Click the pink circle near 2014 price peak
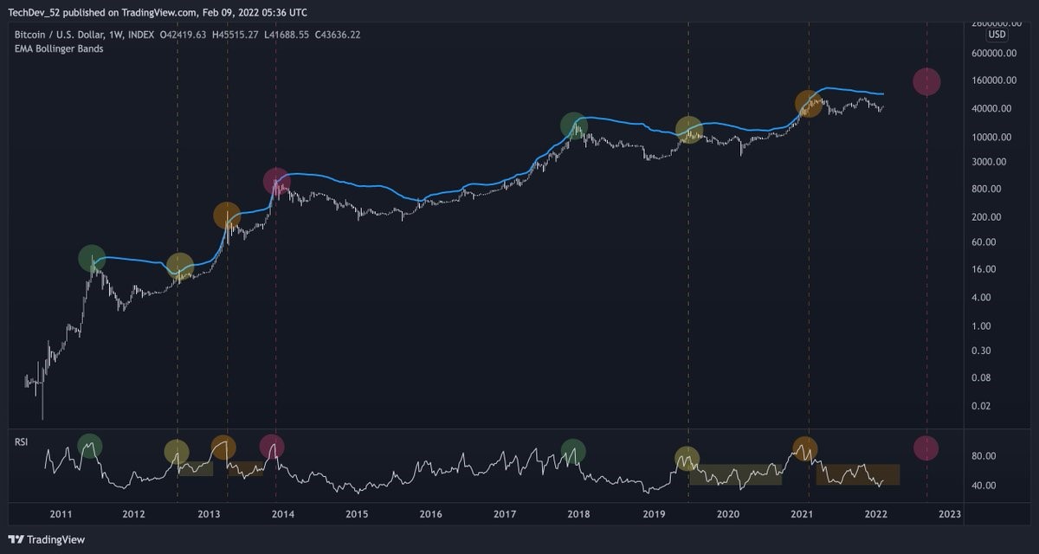 (275, 181)
